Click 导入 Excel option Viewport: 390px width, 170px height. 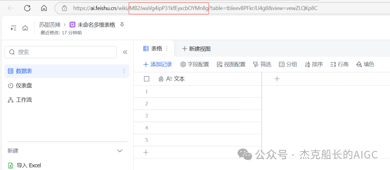29,165
